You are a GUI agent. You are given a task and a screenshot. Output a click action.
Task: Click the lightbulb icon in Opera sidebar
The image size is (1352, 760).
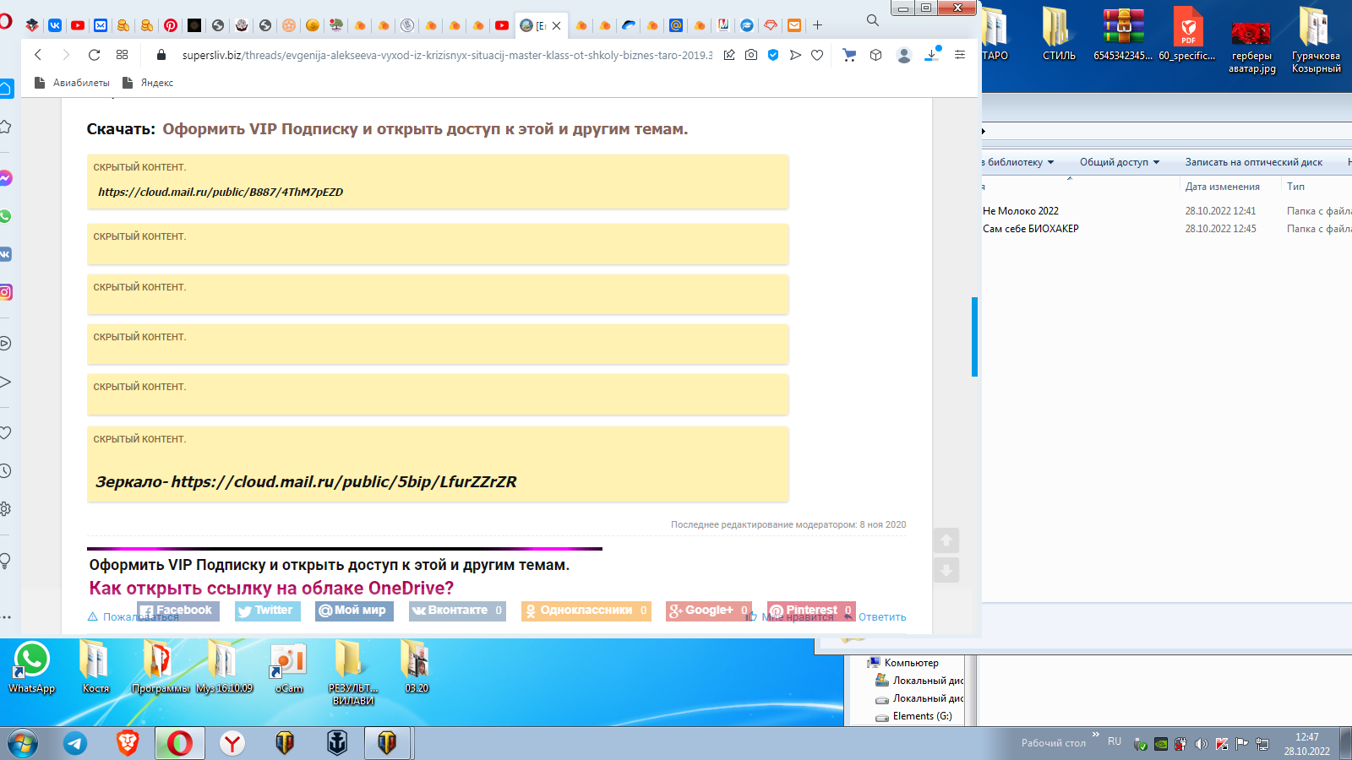coord(5,561)
